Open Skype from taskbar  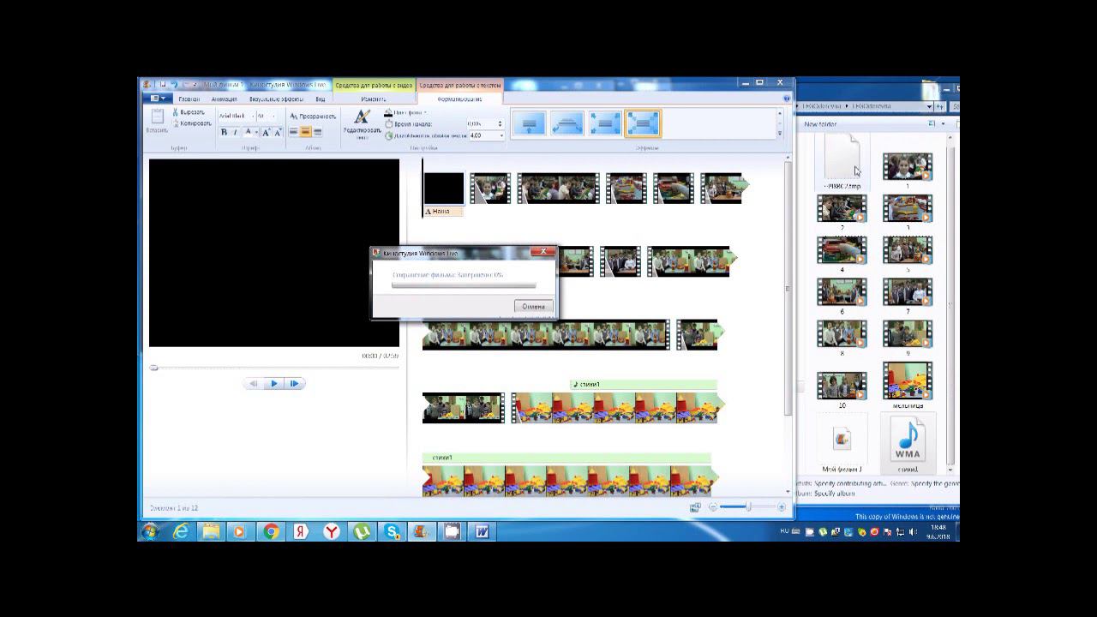pyautogui.click(x=392, y=531)
